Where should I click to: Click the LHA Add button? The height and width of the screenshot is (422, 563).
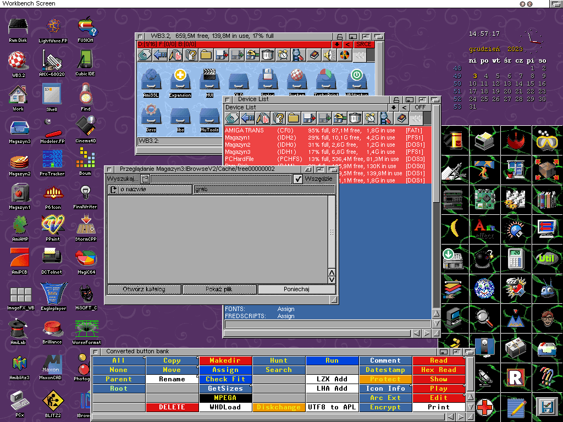[x=332, y=388]
